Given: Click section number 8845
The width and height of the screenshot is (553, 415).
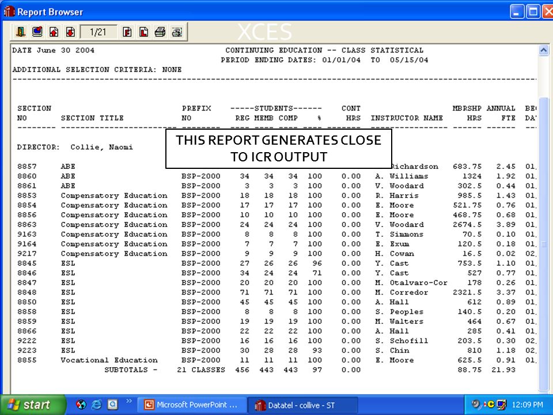Looking at the screenshot, I should coord(27,263).
